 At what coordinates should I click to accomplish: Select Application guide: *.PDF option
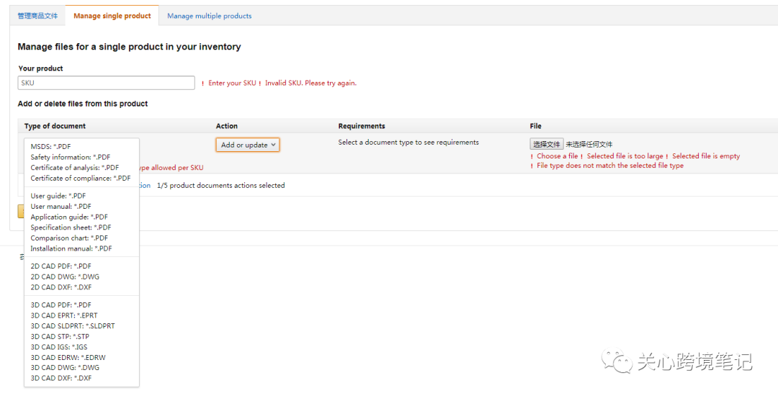point(69,217)
